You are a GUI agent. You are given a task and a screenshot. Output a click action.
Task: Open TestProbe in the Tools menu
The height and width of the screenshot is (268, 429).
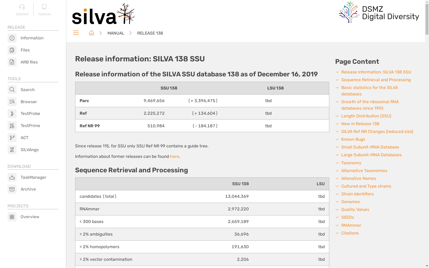pos(30,114)
